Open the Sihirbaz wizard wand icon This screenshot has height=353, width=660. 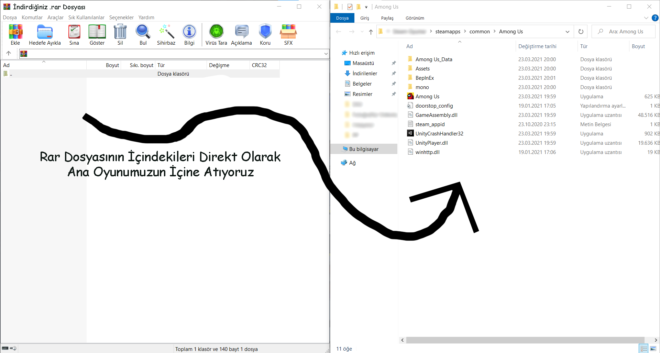point(166,32)
